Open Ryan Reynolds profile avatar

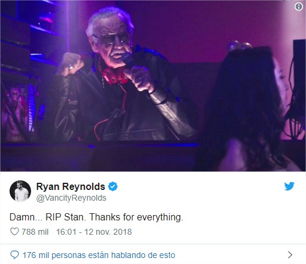pos(20,191)
